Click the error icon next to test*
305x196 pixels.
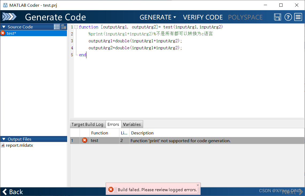[x=2, y=33]
